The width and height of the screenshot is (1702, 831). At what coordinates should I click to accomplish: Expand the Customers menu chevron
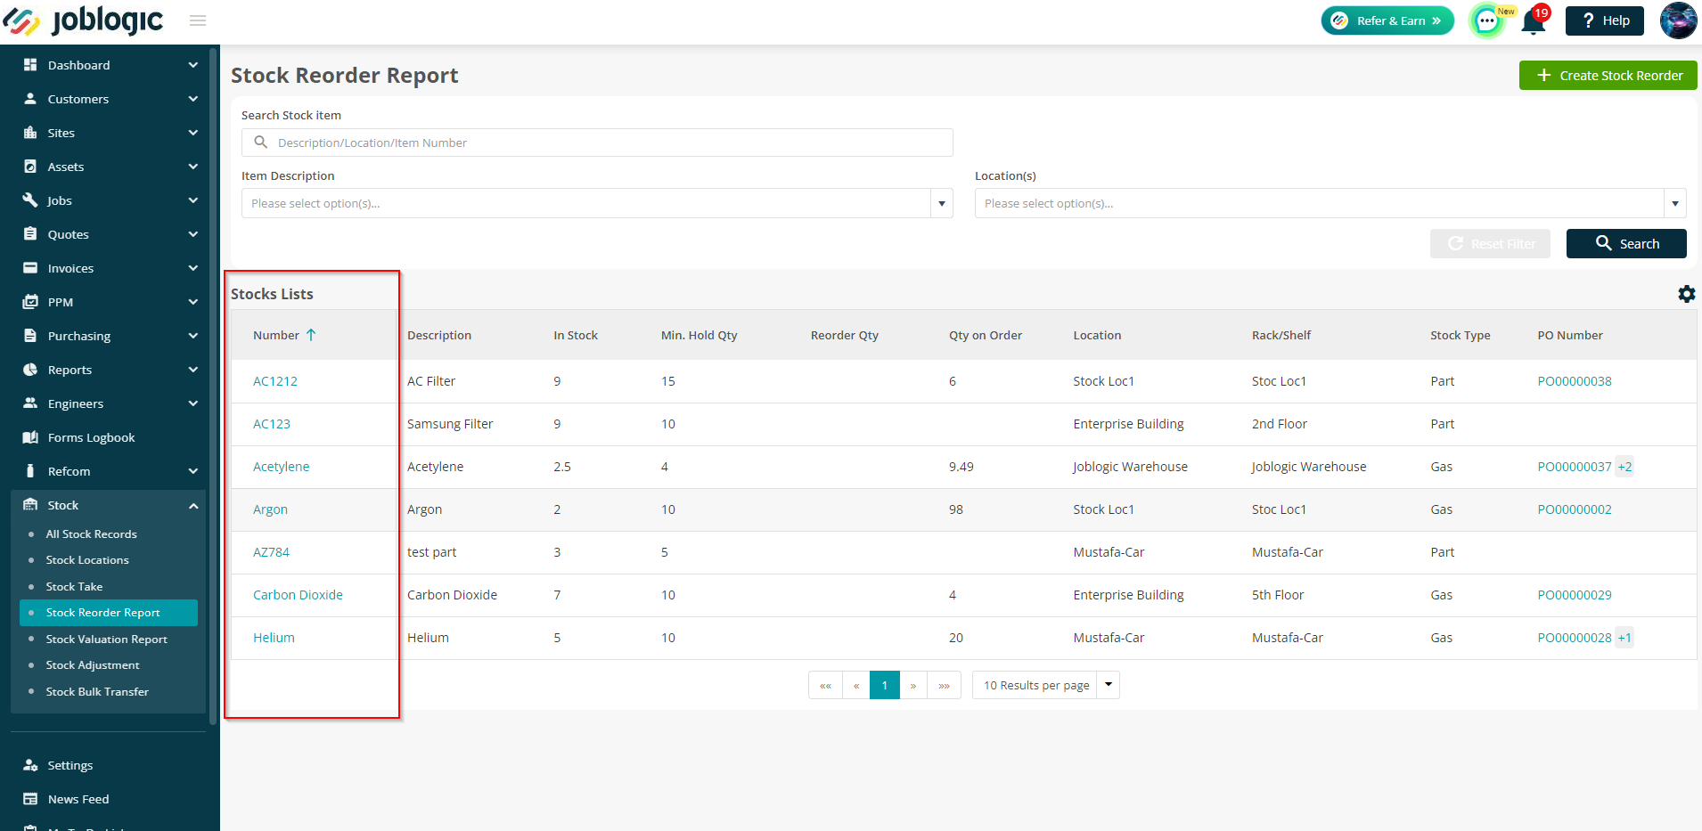193,99
